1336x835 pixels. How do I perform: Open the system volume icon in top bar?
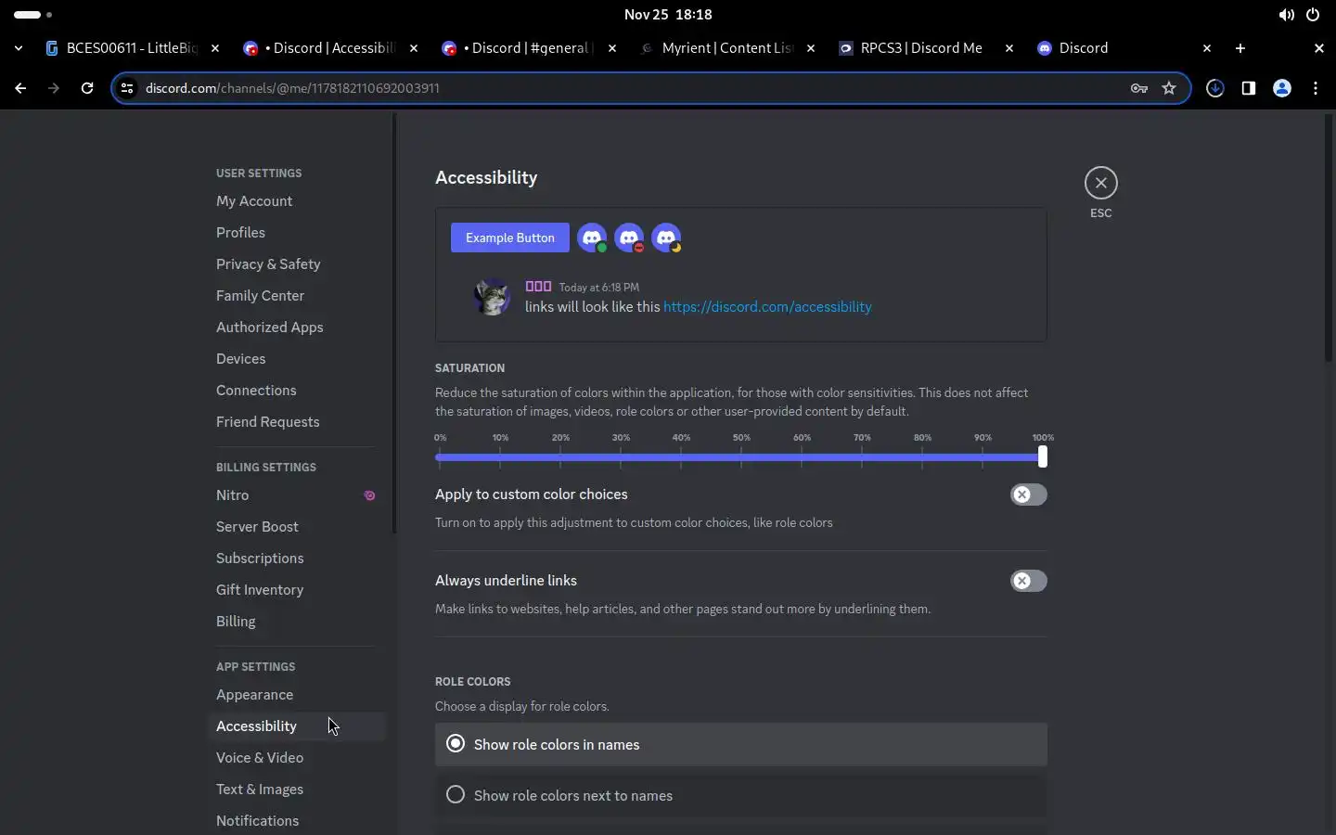click(x=1286, y=15)
